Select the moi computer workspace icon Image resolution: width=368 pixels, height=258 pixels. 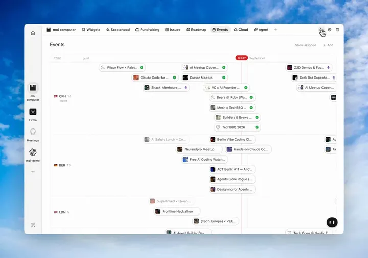coord(33,88)
